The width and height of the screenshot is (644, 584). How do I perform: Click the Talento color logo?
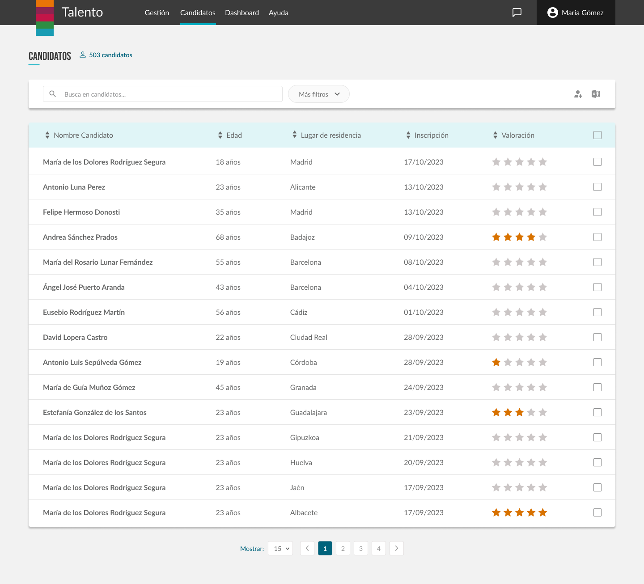[x=45, y=18]
